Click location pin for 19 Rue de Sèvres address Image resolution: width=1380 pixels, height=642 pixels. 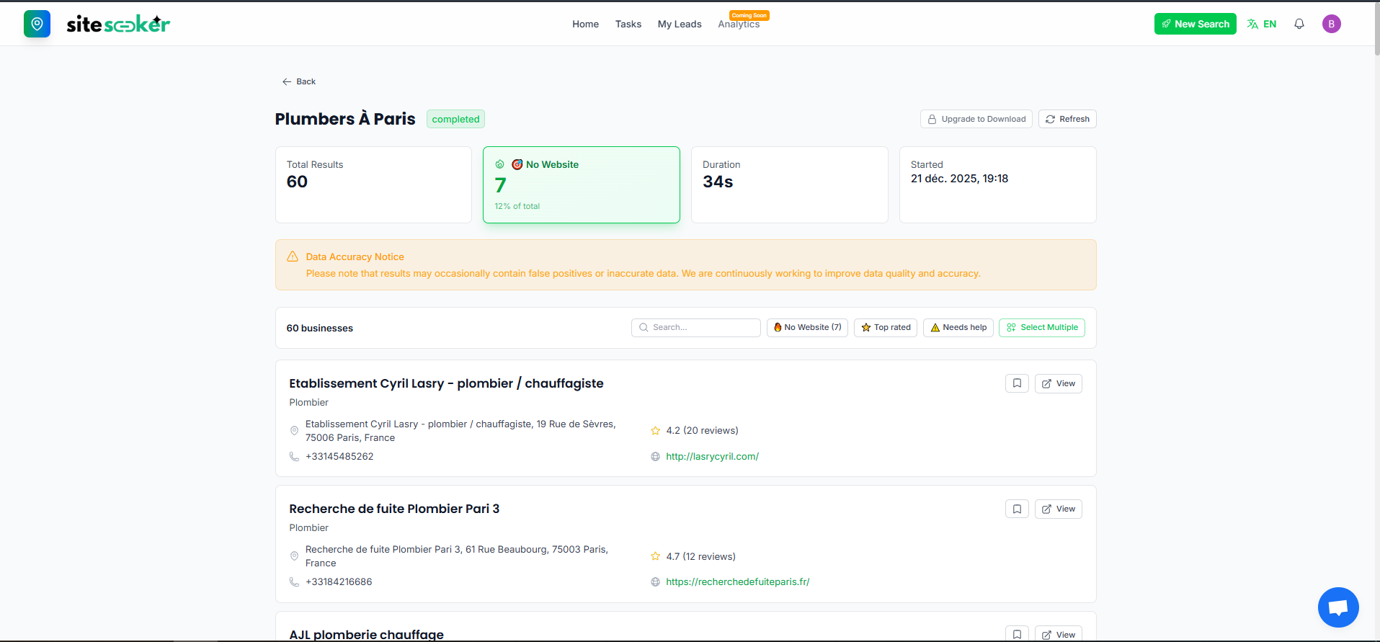(x=294, y=430)
